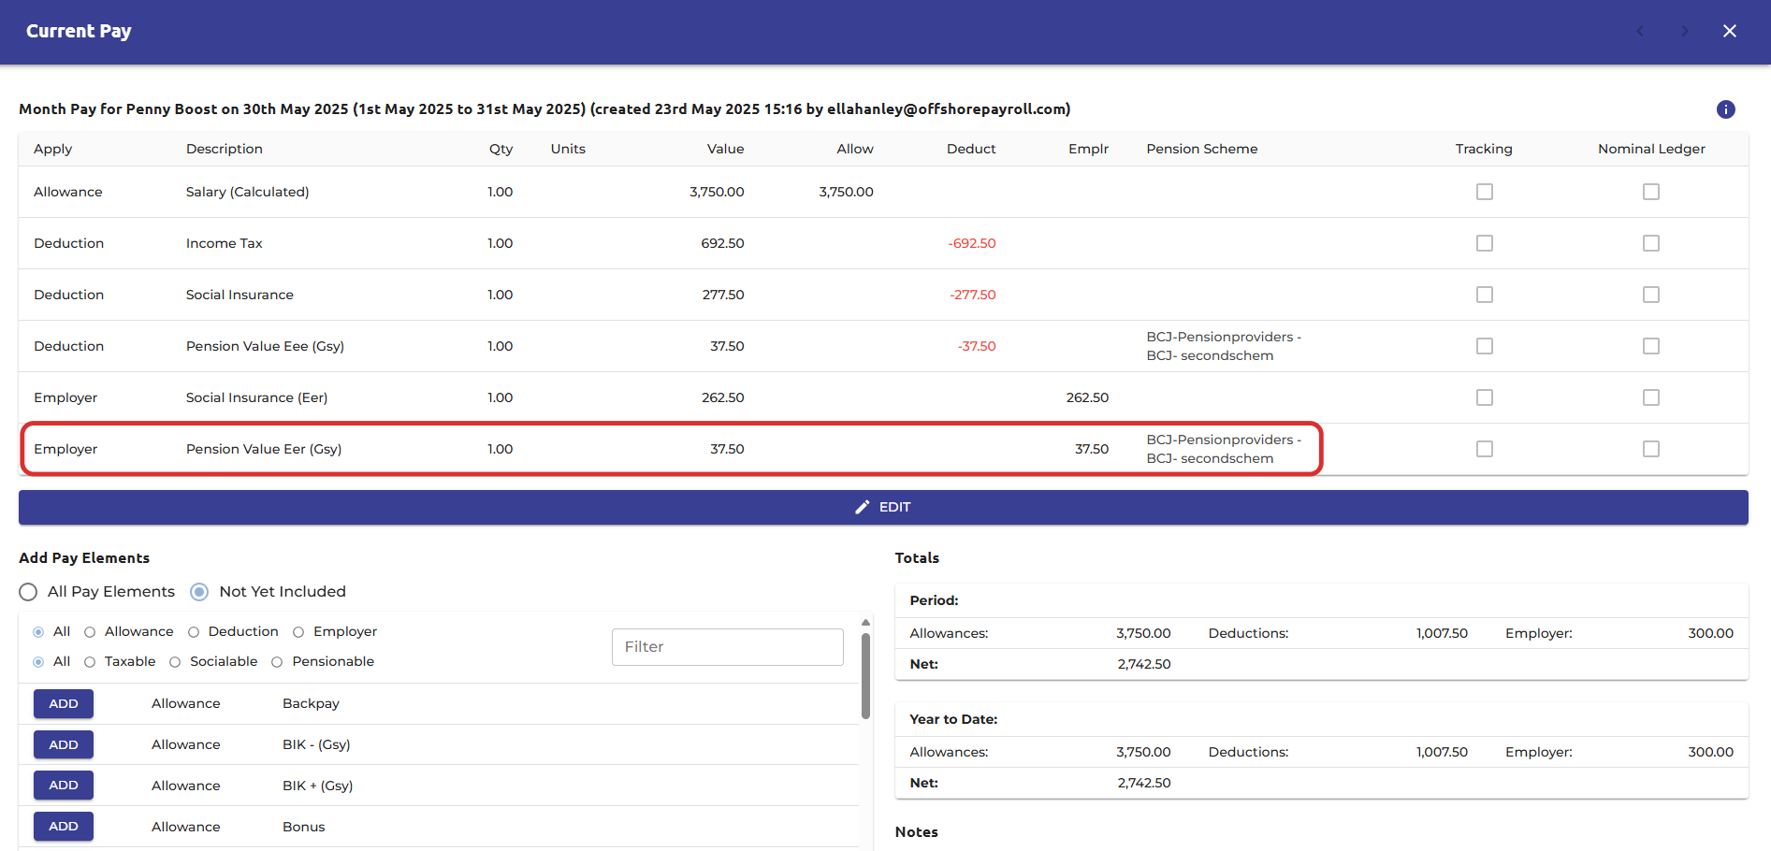Go to previous pay record arrow
The width and height of the screenshot is (1771, 851).
[1639, 31]
